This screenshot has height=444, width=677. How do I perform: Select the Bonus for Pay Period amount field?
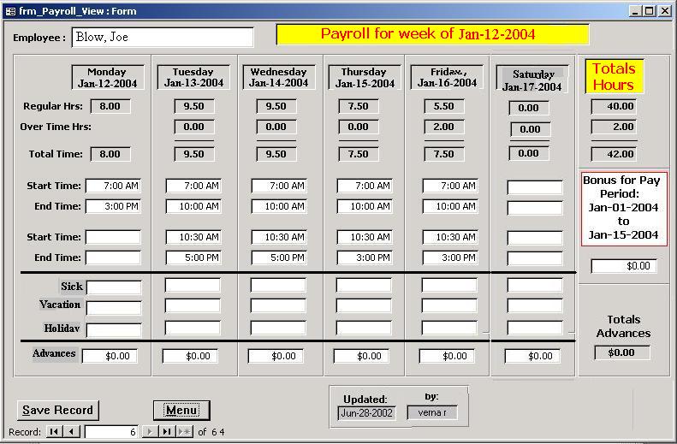[x=624, y=266]
